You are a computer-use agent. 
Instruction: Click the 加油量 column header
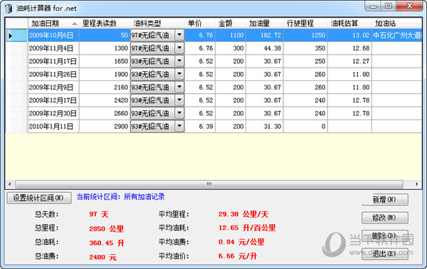click(265, 23)
